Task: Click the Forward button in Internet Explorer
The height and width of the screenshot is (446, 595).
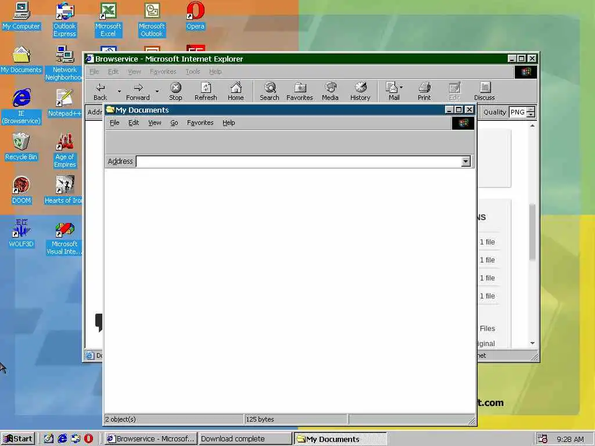Action: pyautogui.click(x=138, y=91)
